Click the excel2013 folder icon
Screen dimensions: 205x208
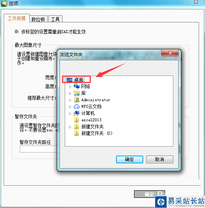[x=77, y=120]
